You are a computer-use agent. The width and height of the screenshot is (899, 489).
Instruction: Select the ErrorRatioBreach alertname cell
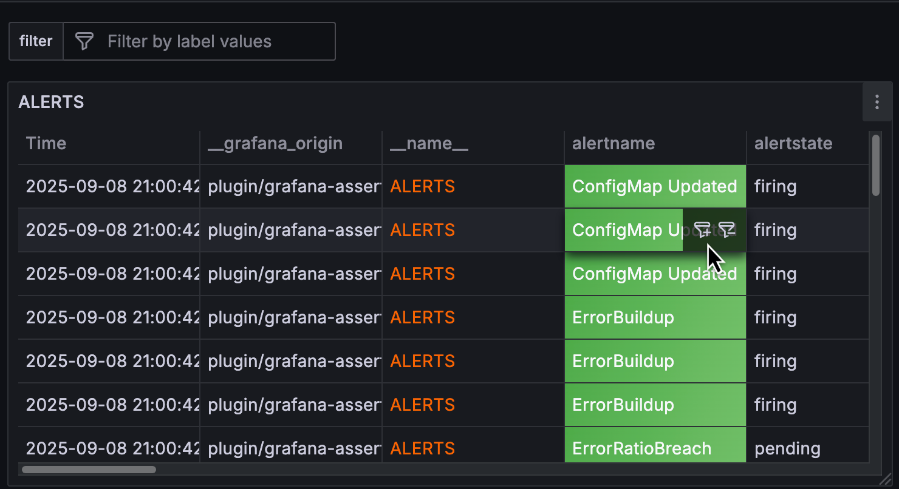(x=640, y=448)
